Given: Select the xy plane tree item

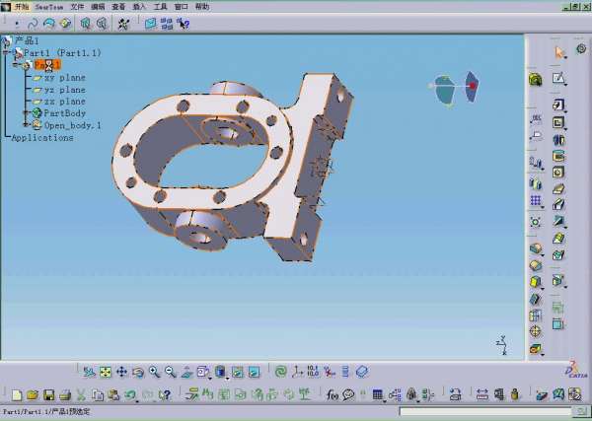Looking at the screenshot, I should pyautogui.click(x=64, y=77).
